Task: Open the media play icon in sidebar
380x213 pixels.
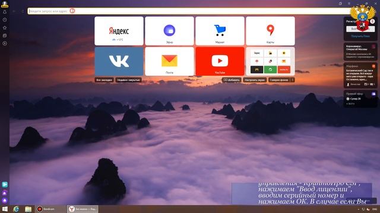Action: tap(5, 43)
